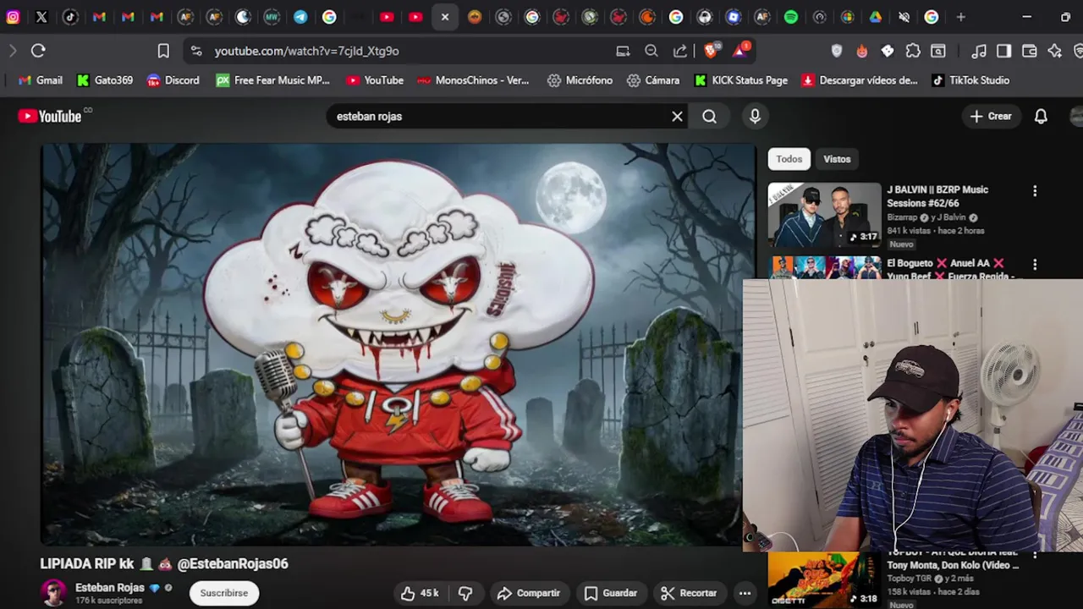Switch to the X (Twitter) browser tab
Image resolution: width=1083 pixels, height=609 pixels.
41,17
